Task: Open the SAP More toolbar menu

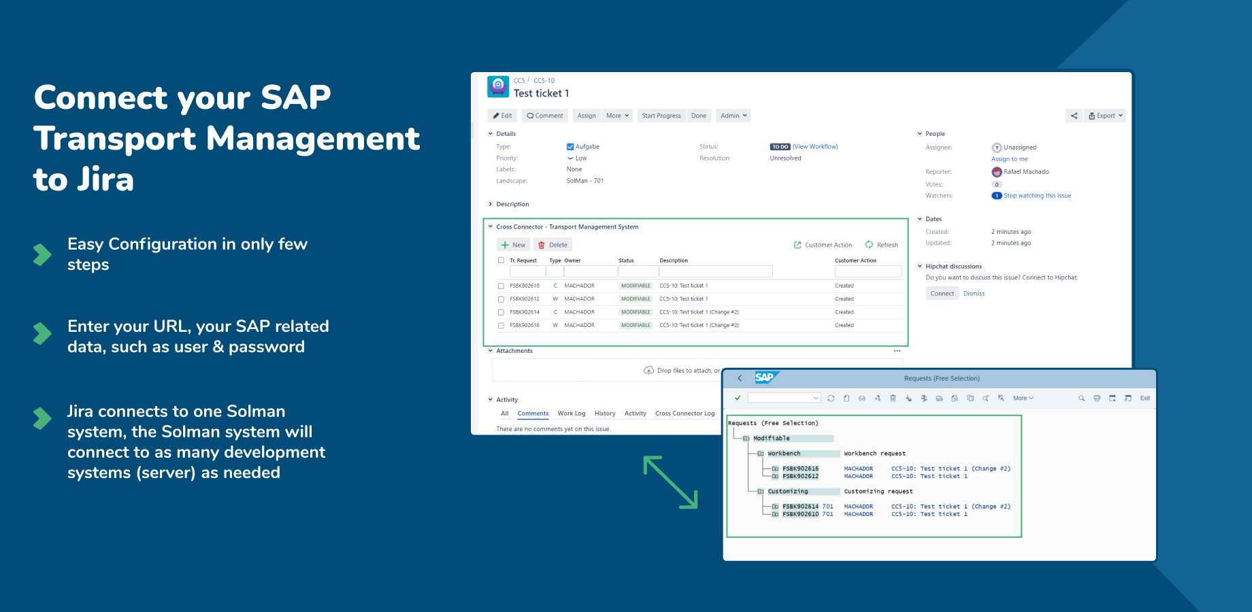Action: 1023,398
